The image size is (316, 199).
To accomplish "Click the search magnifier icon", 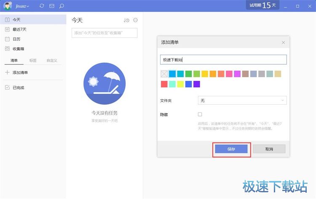I will pos(62,6).
